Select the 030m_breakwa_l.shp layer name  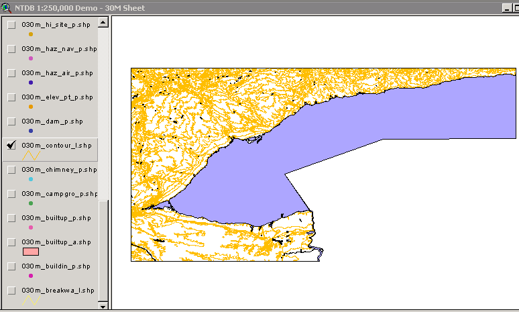pyautogui.click(x=58, y=291)
